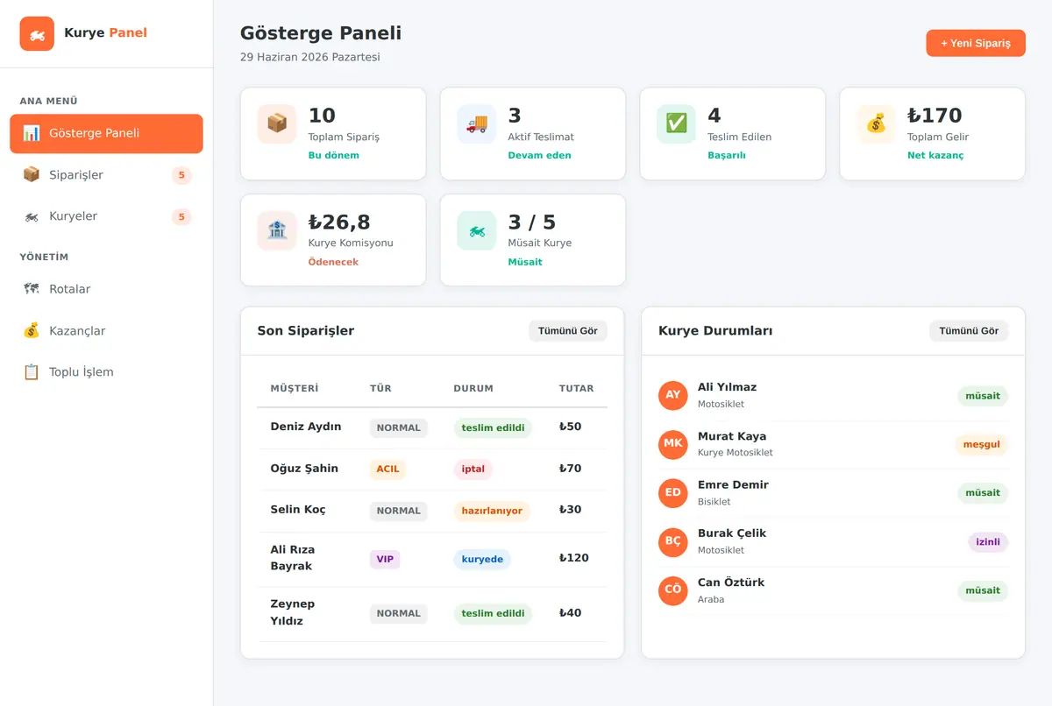Click the Yeni Sipariş button

click(x=976, y=43)
